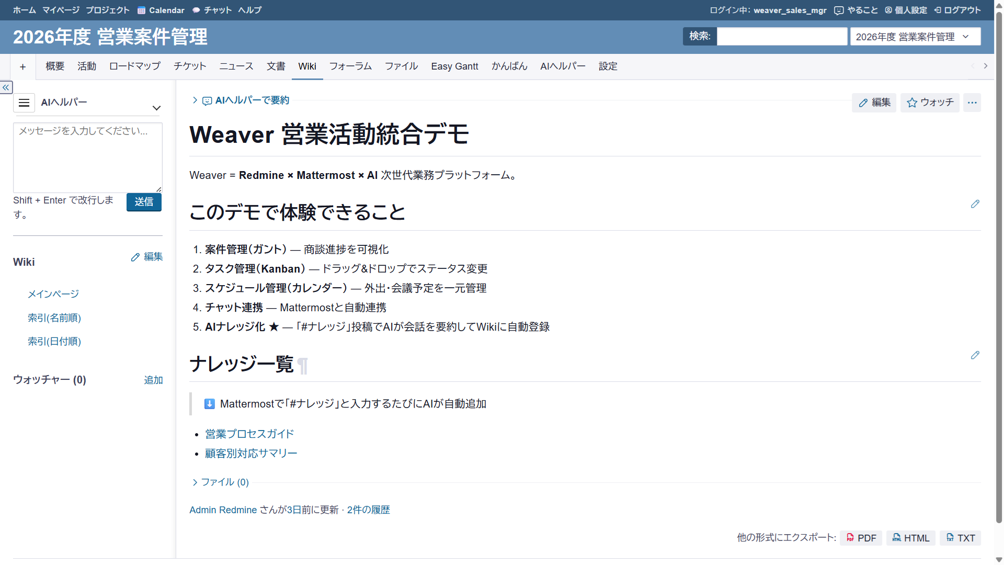
Task: Go to ホーム in top menu
Action: tap(25, 10)
